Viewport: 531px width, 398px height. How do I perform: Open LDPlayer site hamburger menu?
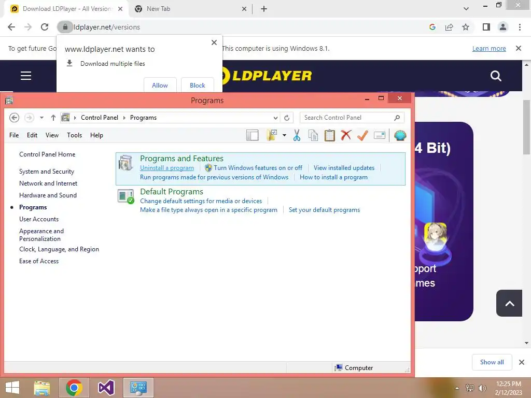point(26,76)
